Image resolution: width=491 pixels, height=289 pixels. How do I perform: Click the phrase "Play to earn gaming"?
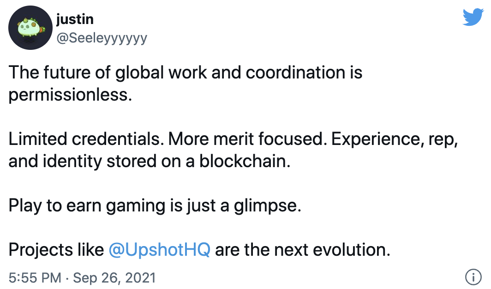tap(86, 205)
